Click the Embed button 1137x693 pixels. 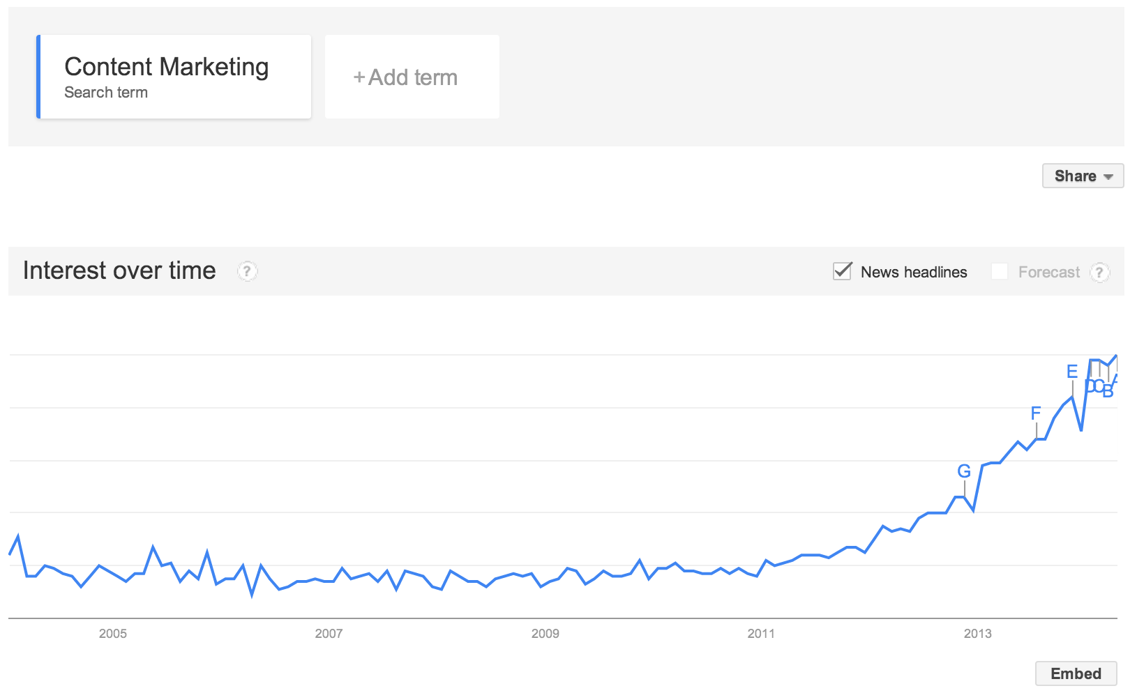(x=1076, y=673)
